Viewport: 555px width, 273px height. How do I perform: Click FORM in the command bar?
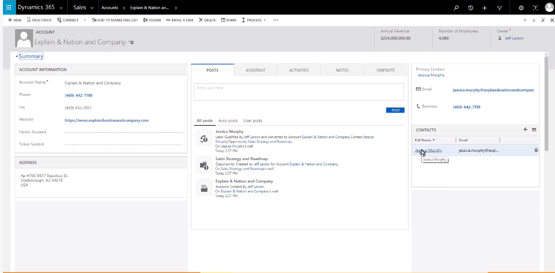(x=229, y=20)
